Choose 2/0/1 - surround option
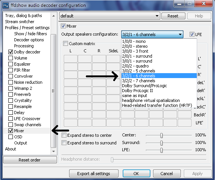The width and height of the screenshot is (215, 180). coord(159,56)
